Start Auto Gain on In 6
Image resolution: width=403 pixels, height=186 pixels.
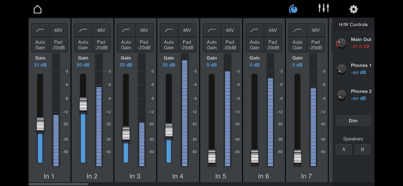(x=254, y=45)
